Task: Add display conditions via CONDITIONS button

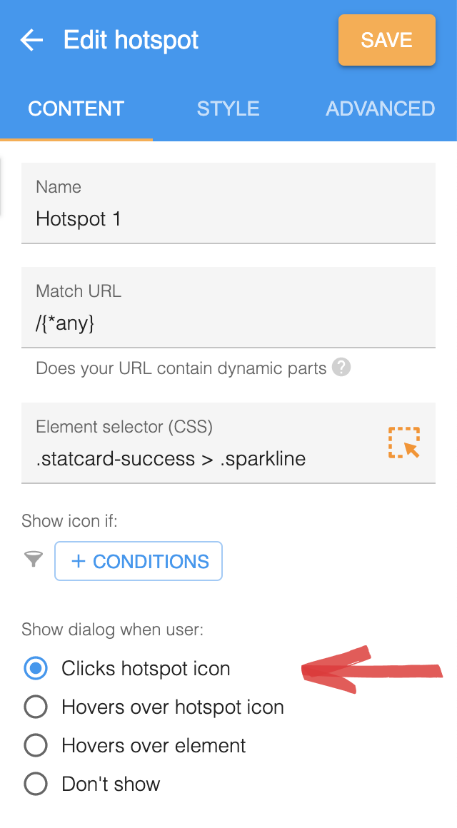Action: tap(139, 561)
